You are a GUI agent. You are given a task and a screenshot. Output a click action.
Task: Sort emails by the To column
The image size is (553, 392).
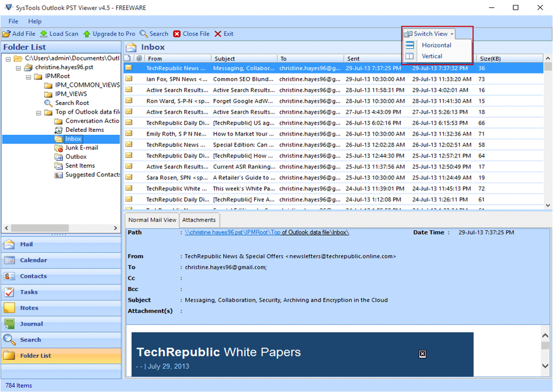pyautogui.click(x=310, y=59)
